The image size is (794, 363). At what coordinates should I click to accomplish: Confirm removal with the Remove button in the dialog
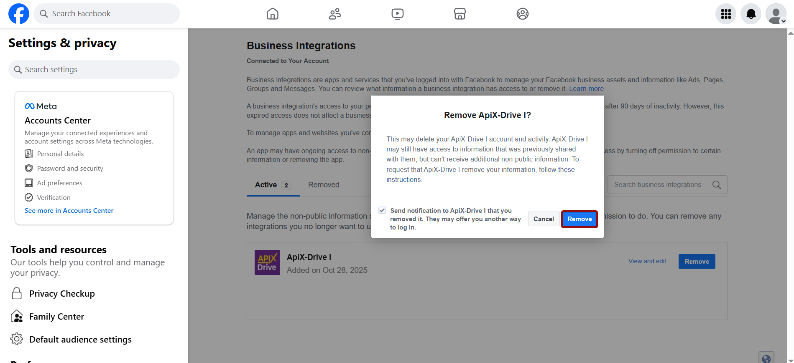pos(579,219)
